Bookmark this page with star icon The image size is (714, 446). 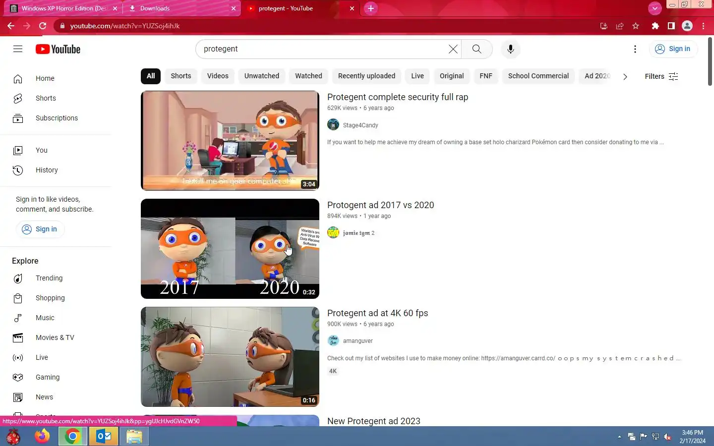click(636, 26)
